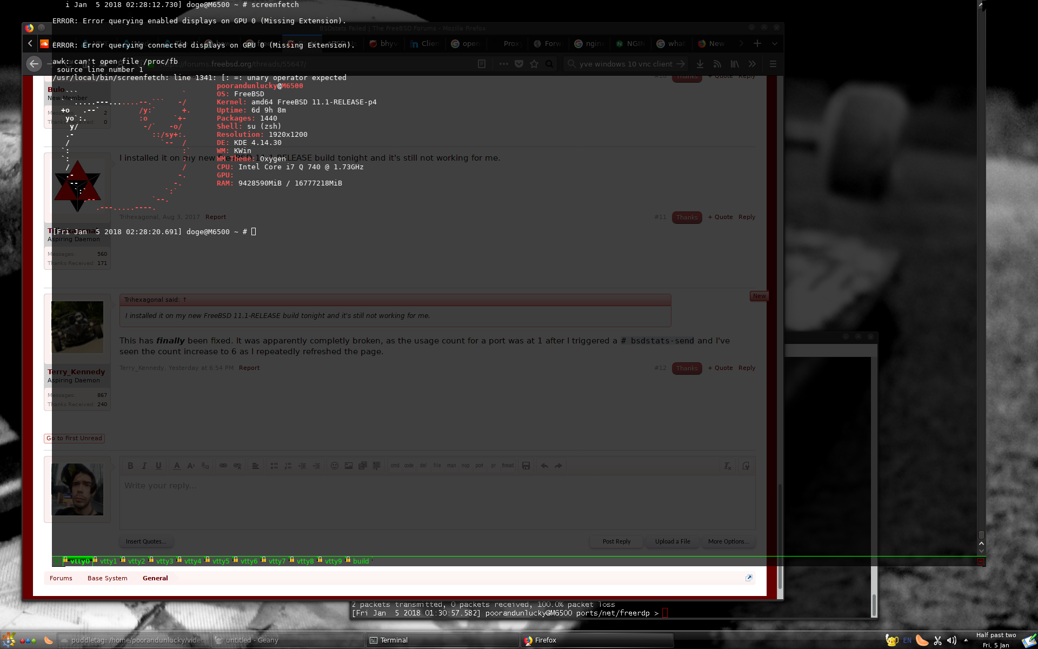This screenshot has height=649, width=1038.
Task: Bookmark page with the star icon
Action: (x=534, y=64)
